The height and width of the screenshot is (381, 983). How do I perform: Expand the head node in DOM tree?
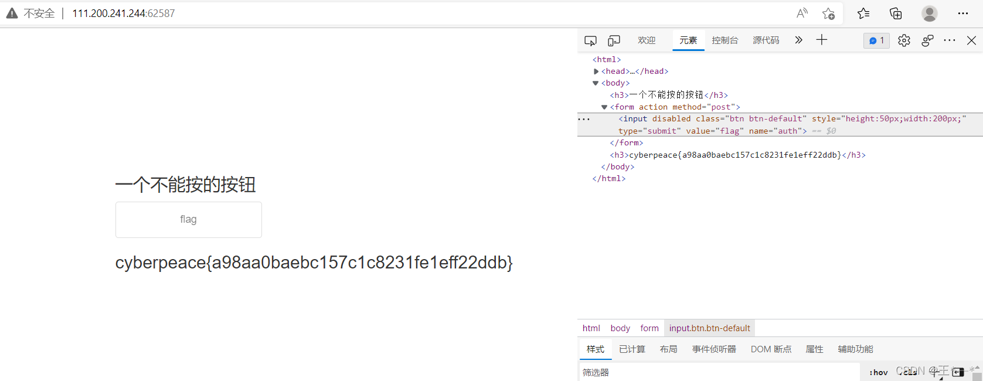tap(596, 72)
